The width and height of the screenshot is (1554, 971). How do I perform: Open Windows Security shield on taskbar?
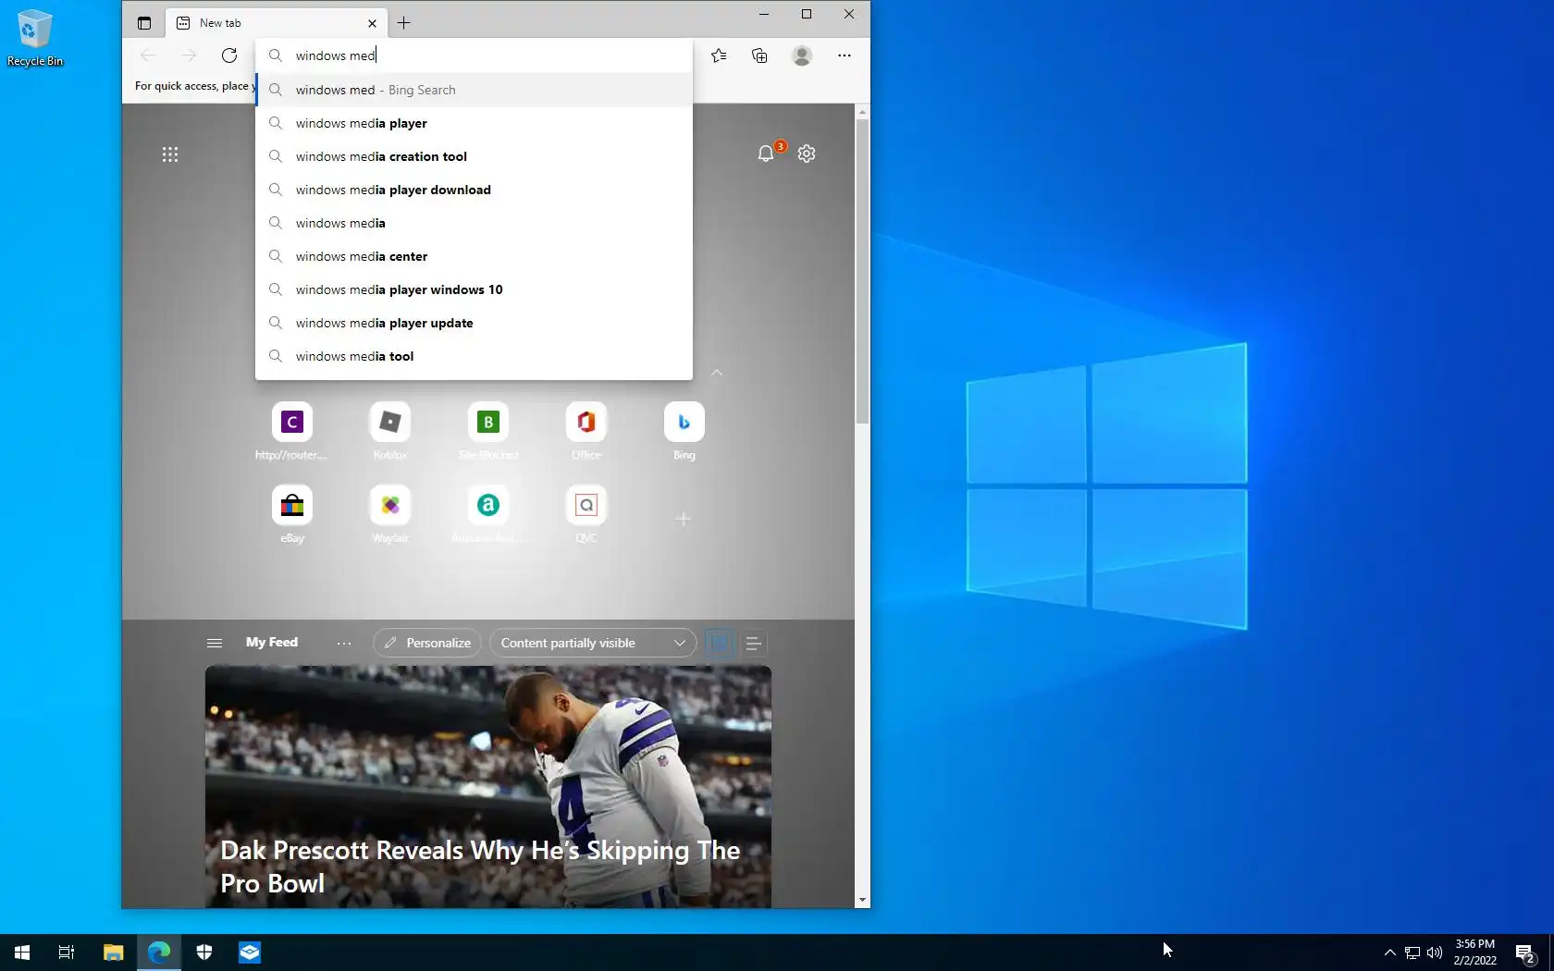coord(204,953)
